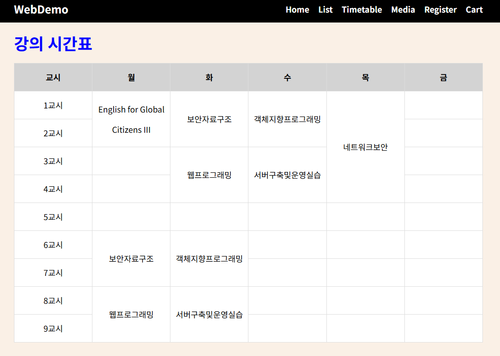The height and width of the screenshot is (356, 500).
Task: Open the List menu item
Action: pyautogui.click(x=326, y=9)
